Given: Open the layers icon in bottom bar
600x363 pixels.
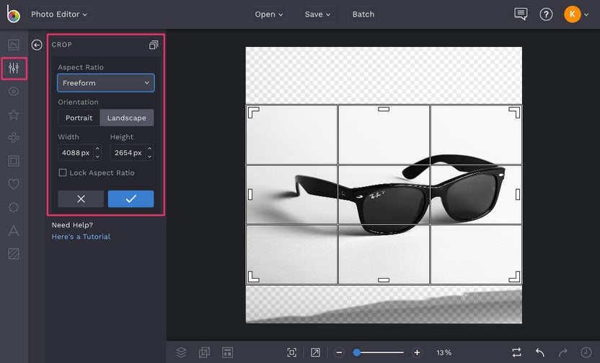Looking at the screenshot, I should 181,352.
